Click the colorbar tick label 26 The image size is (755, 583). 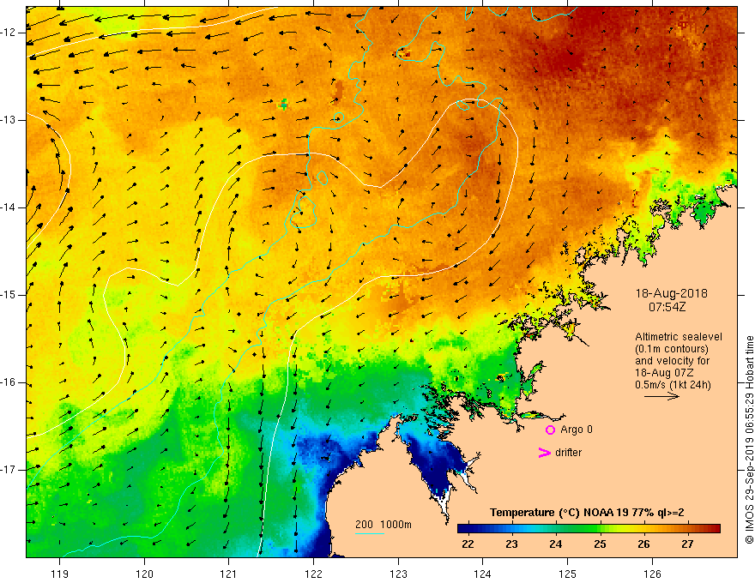point(643,544)
